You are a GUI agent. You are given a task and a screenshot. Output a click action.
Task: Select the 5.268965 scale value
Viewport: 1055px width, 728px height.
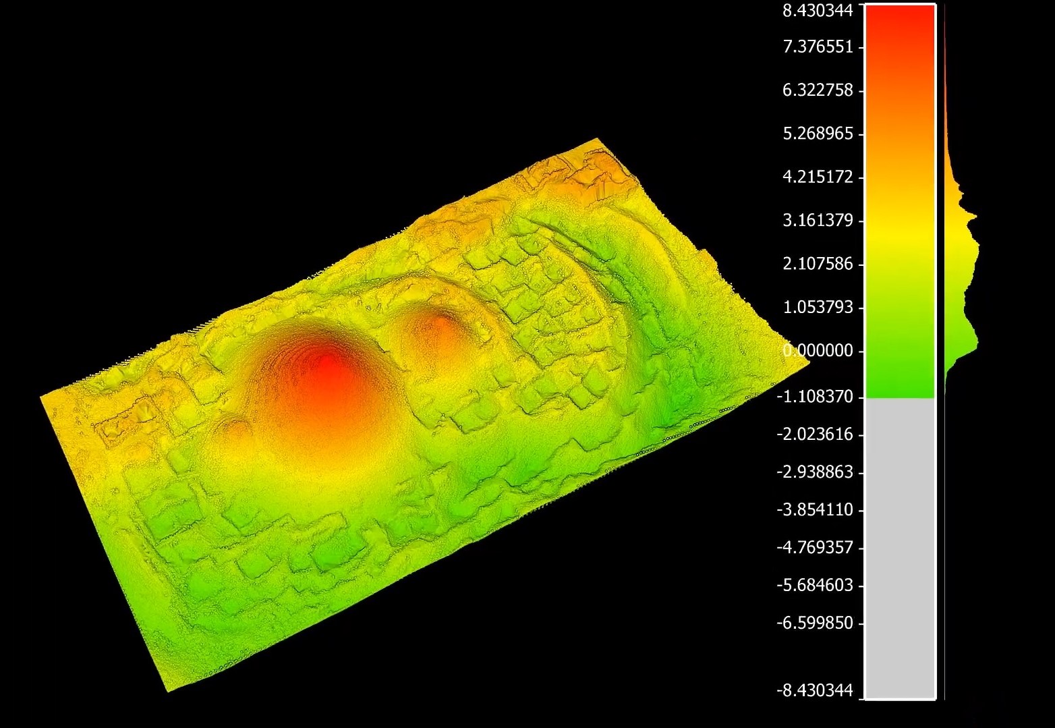click(818, 134)
